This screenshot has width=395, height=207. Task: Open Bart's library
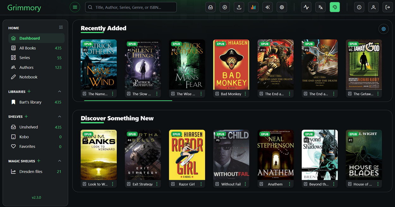point(36,102)
